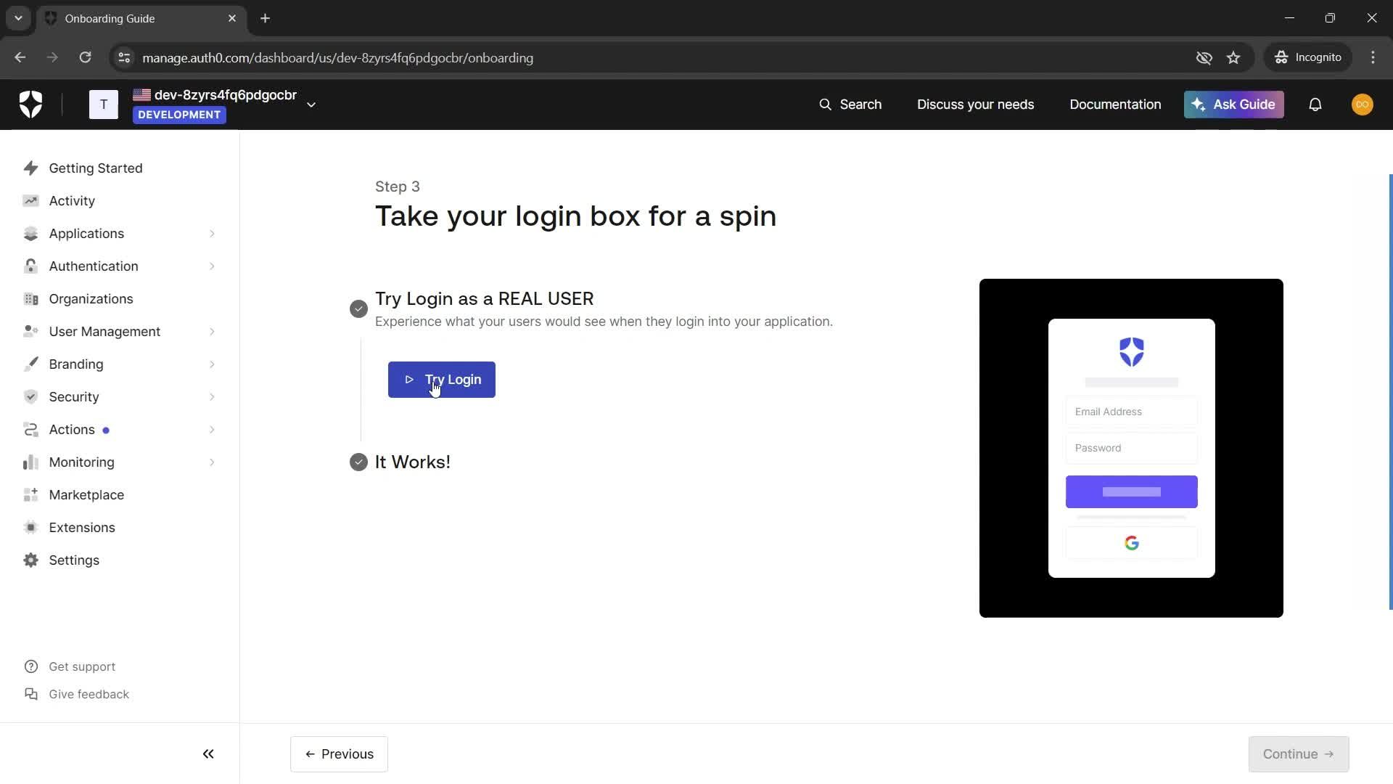Open the tenant avatar labeled T

[x=104, y=105]
